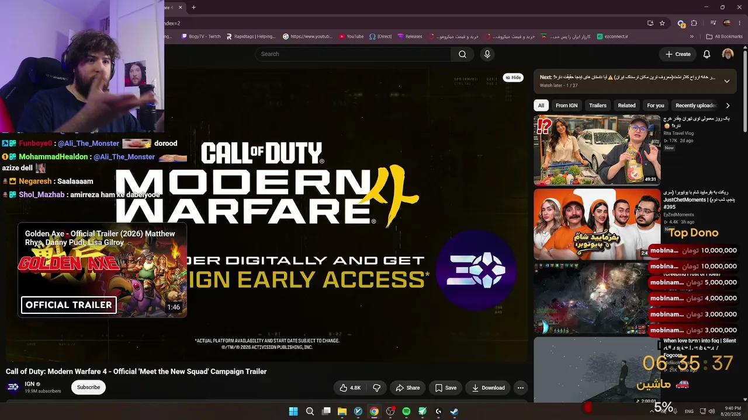
Task: Focus the YouTube search box
Action: pyautogui.click(x=352, y=54)
